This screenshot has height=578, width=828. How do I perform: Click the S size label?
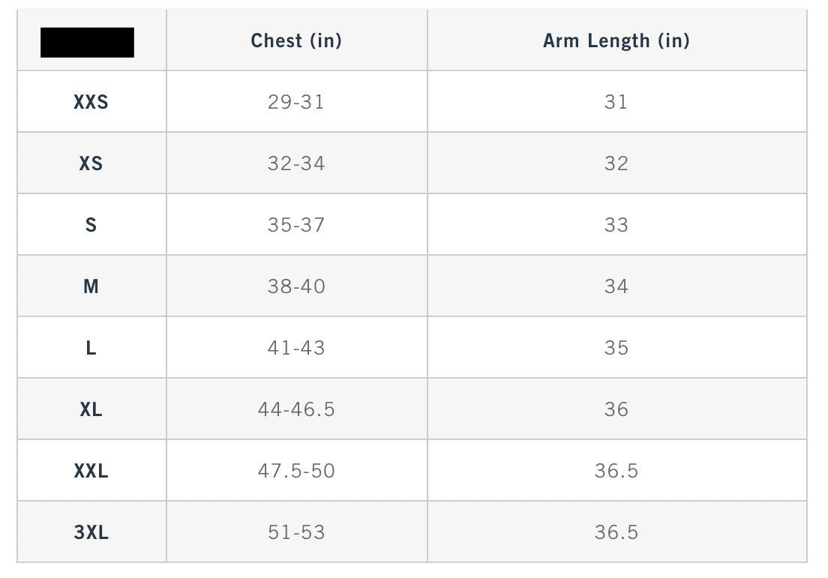coord(91,225)
